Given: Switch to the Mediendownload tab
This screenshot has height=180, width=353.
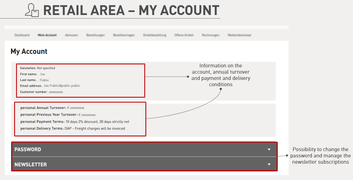Looking at the screenshot, I should (239, 35).
